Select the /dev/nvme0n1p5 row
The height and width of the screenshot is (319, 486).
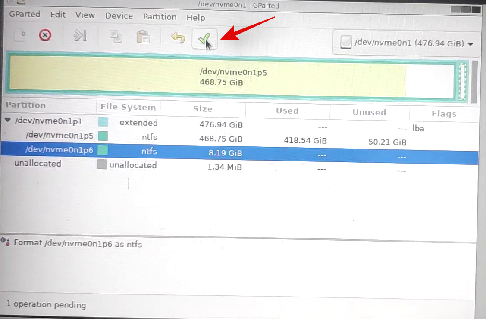[239, 139]
